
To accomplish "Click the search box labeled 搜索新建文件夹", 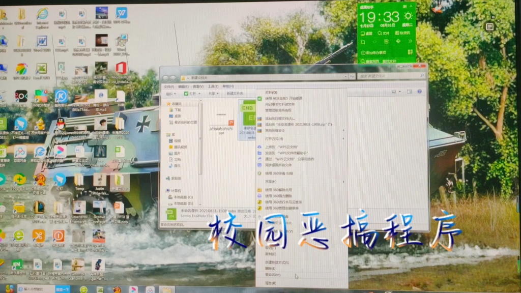I will tap(387, 75).
